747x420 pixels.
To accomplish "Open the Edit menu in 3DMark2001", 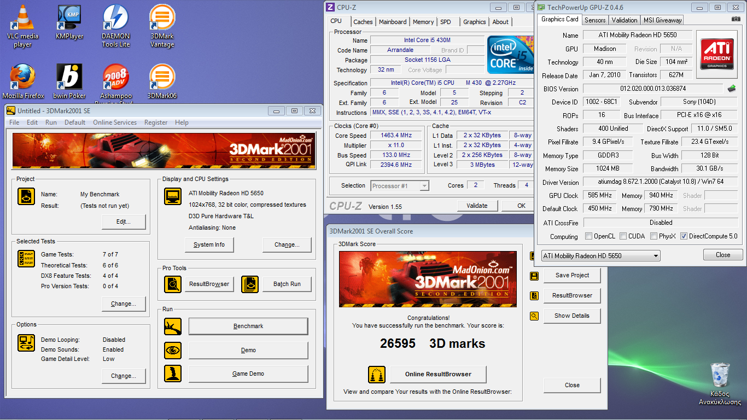I will coord(32,122).
